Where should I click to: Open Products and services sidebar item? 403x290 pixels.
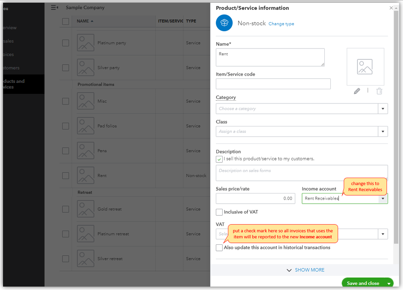[24, 84]
